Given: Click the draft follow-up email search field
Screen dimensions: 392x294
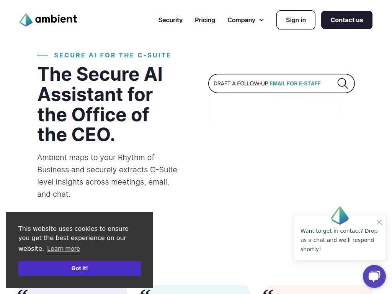Looking at the screenshot, I should pyautogui.click(x=281, y=83).
